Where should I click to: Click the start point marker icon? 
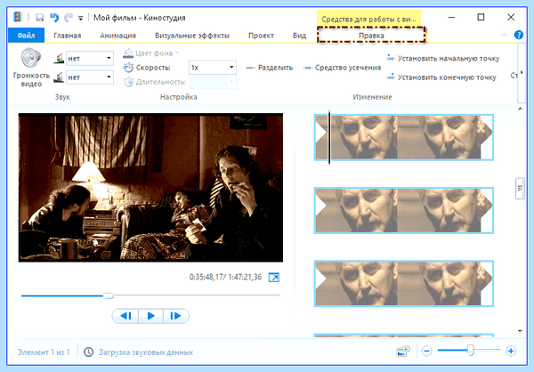[x=391, y=58]
